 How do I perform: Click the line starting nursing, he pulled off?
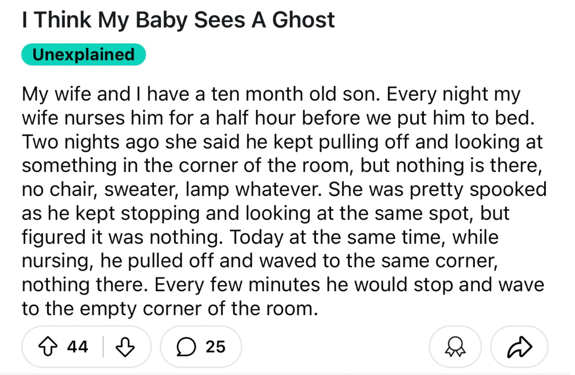(x=260, y=261)
